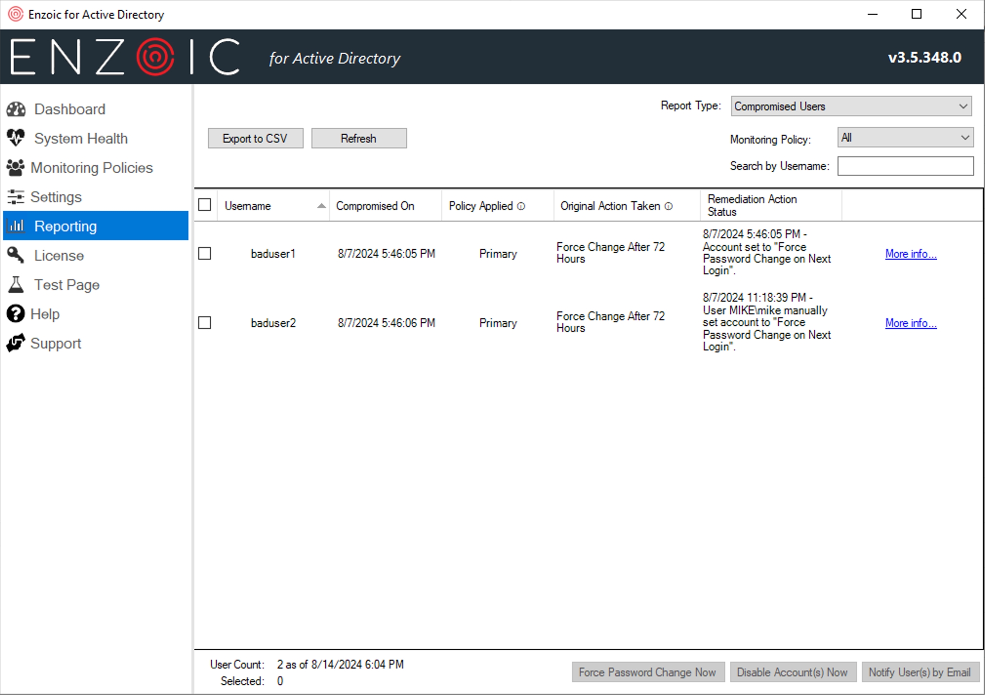Image resolution: width=985 pixels, height=695 pixels.
Task: Click the Monitoring Policies people icon
Action: (x=15, y=167)
